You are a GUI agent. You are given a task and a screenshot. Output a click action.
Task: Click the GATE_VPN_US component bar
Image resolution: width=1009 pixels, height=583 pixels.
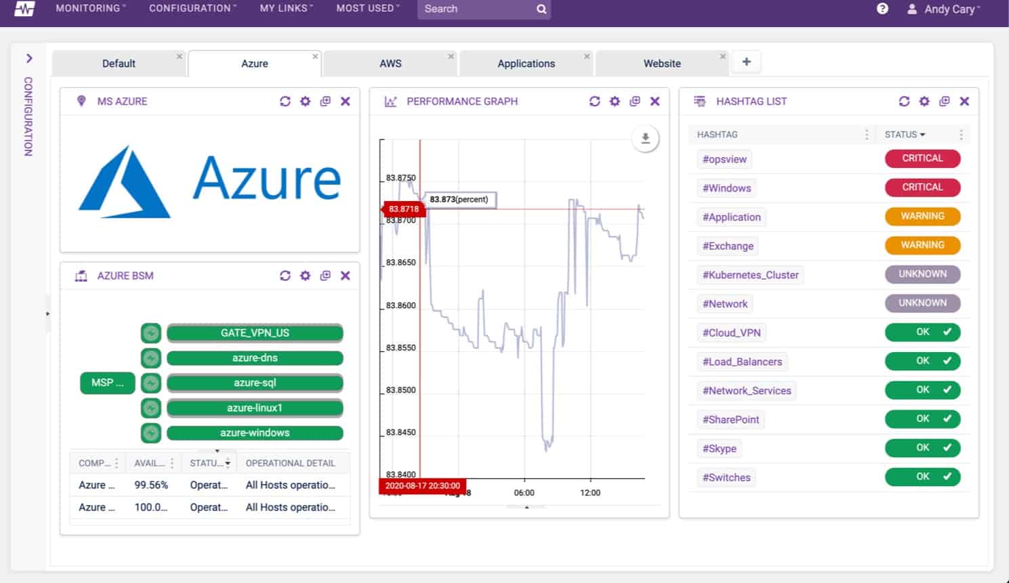(255, 333)
